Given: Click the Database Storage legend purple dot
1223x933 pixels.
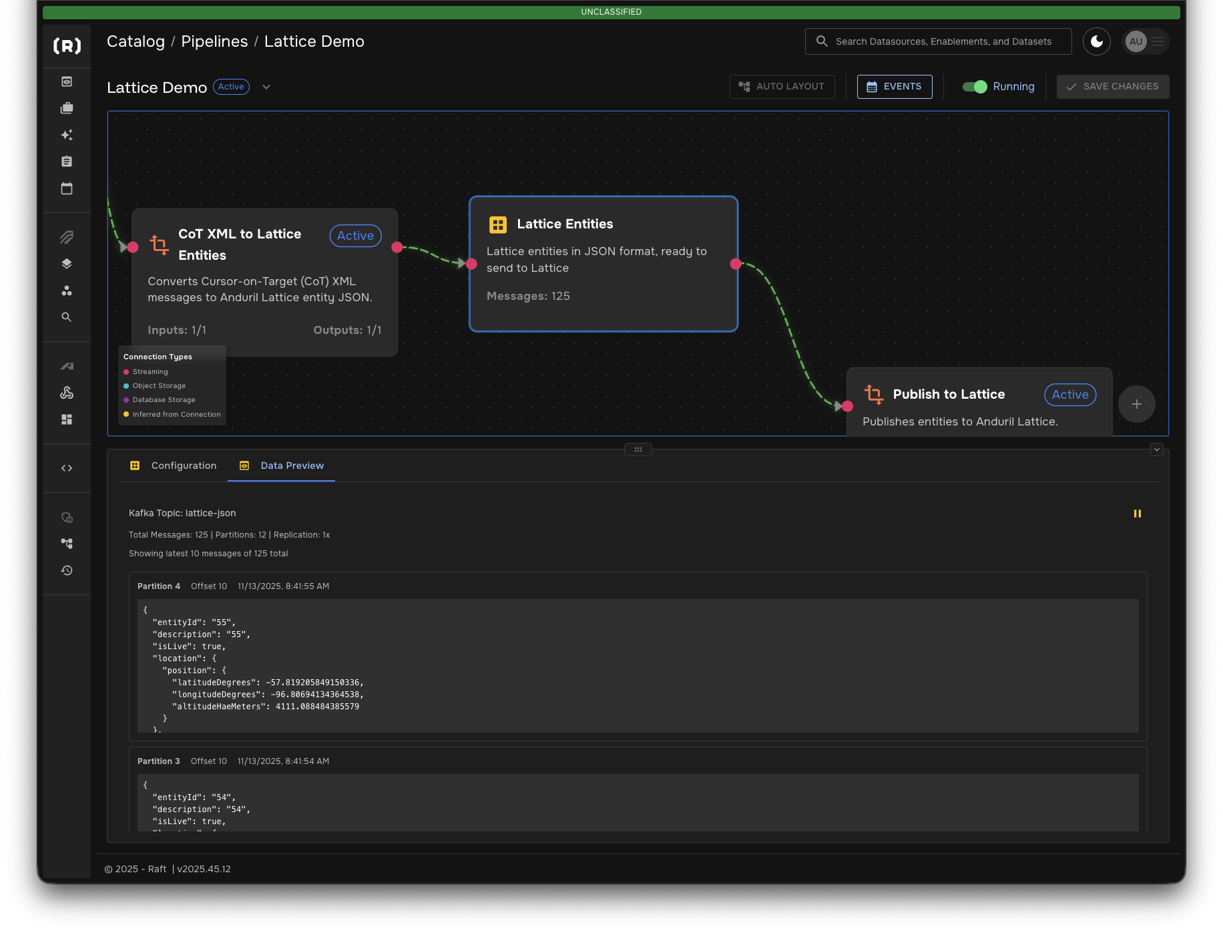Looking at the screenshot, I should point(126,400).
